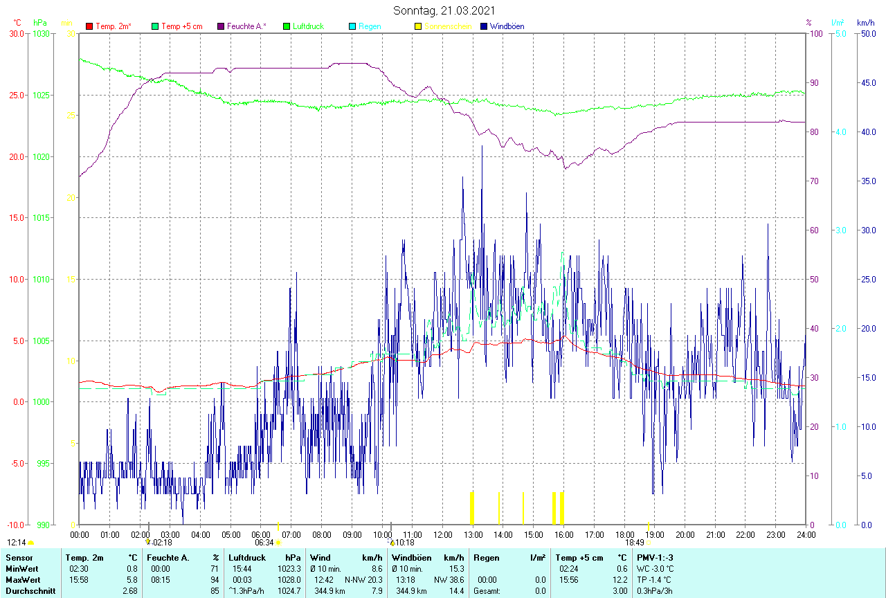Image resolution: width=886 pixels, height=598 pixels.
Task: Click the humidity max time 08:15
Action: tap(161, 580)
